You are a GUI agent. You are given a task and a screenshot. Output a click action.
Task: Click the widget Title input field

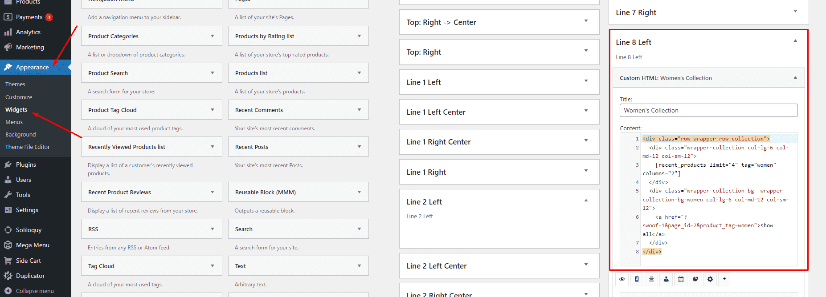click(708, 110)
